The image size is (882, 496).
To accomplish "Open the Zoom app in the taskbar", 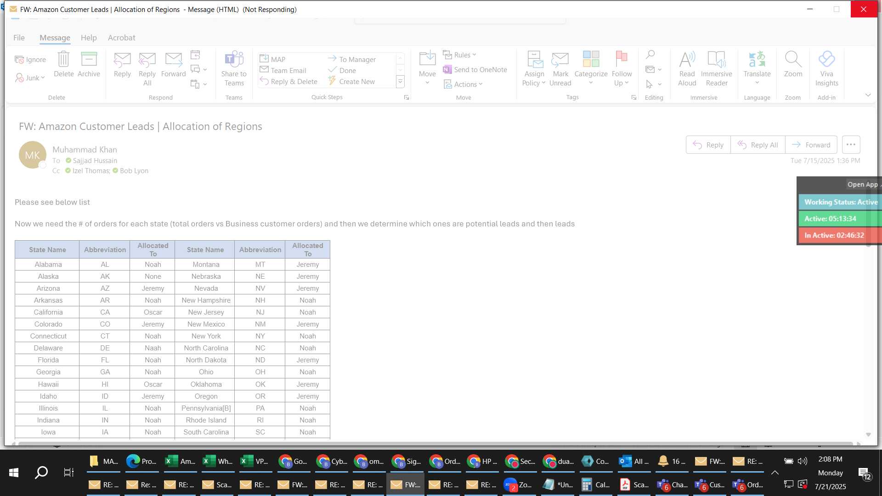I will click(x=519, y=485).
